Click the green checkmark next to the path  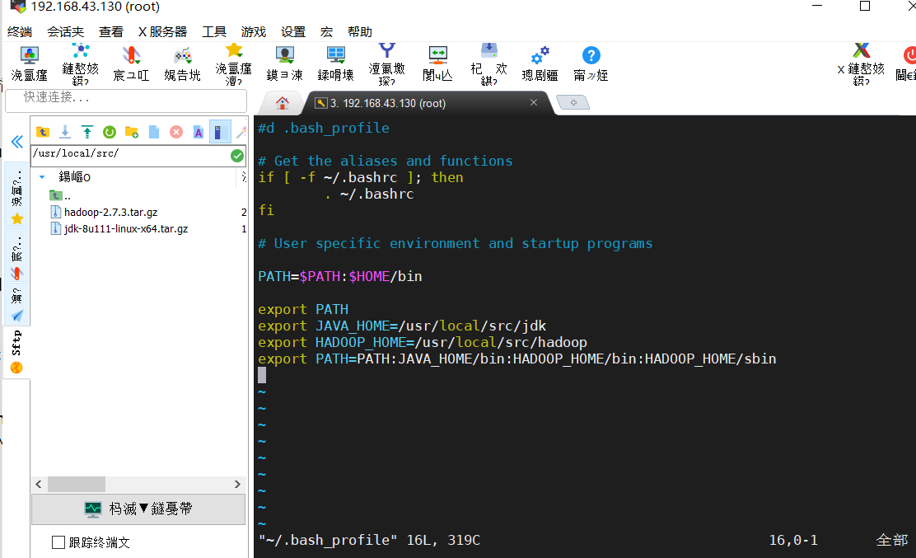tap(236, 156)
